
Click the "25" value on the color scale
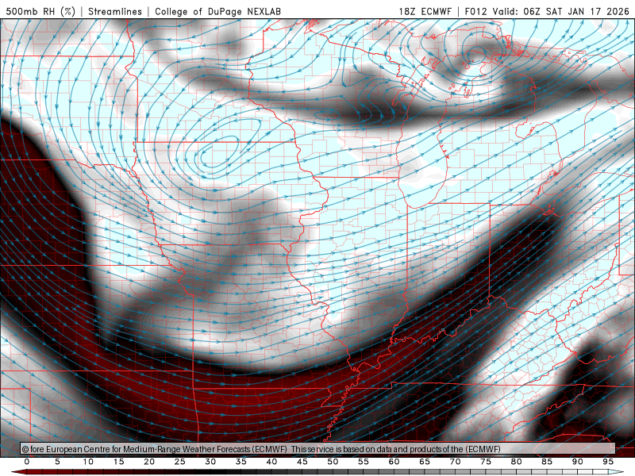(x=180, y=462)
